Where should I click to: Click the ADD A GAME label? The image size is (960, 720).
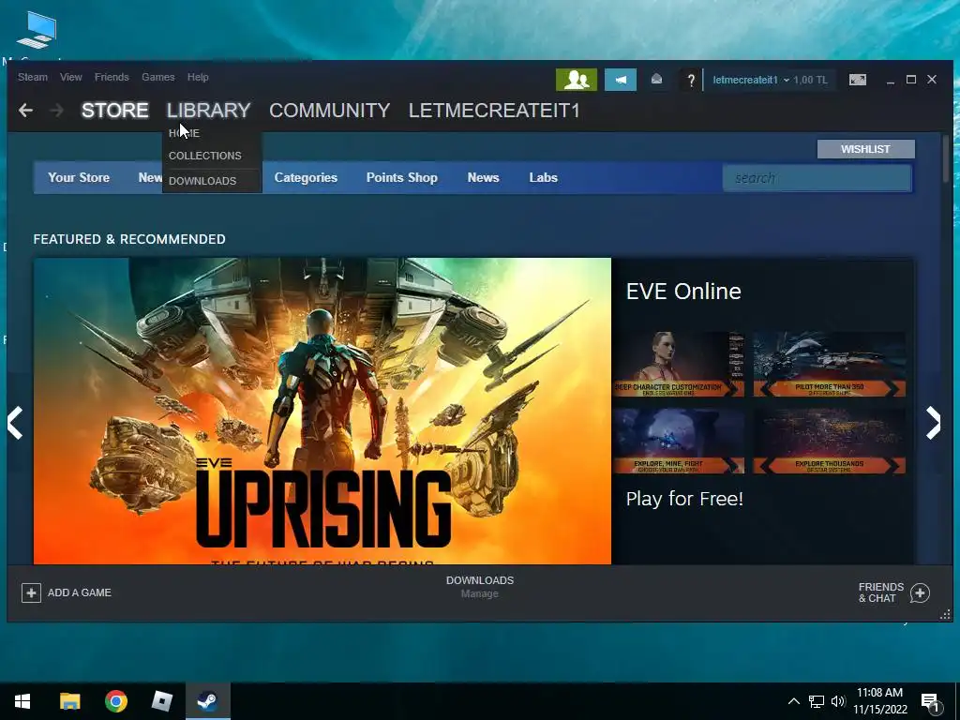[x=80, y=592]
